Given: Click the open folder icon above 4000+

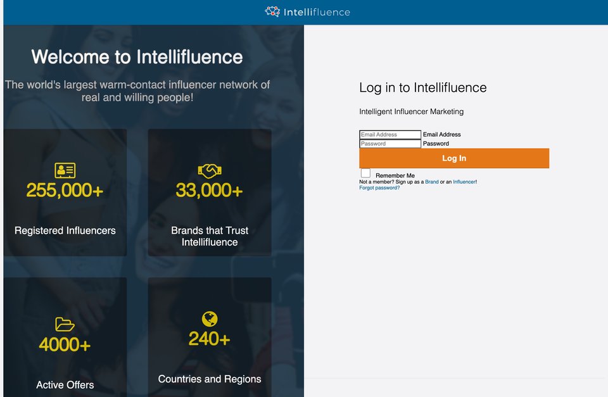Looking at the screenshot, I should coord(65,324).
